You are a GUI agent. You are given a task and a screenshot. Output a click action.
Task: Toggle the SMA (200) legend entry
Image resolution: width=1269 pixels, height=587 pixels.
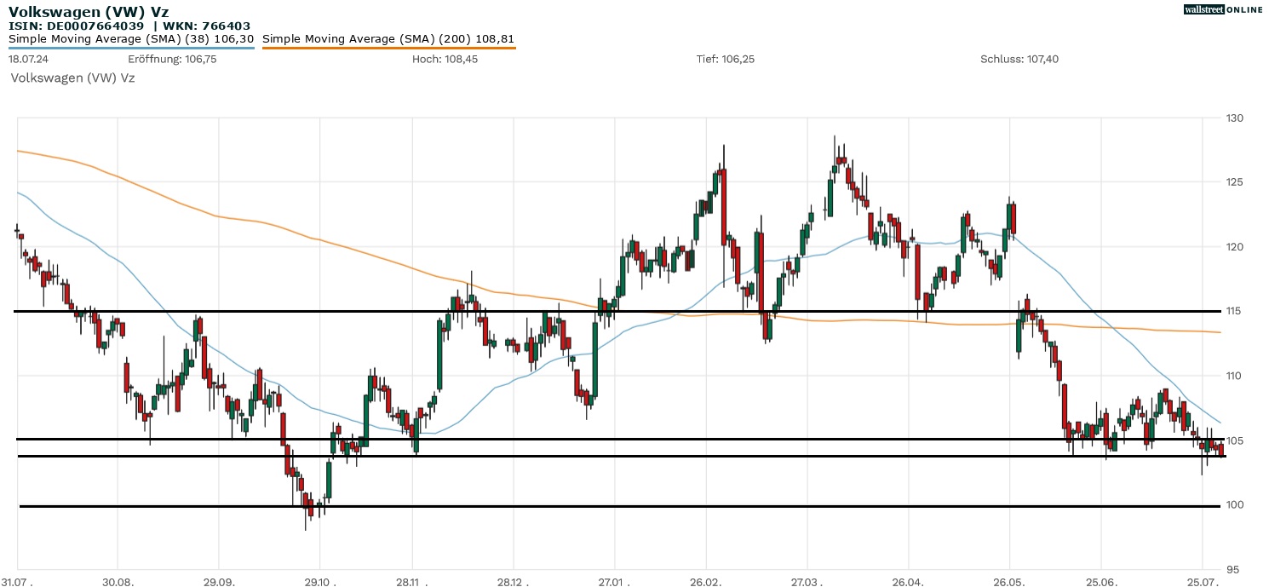(x=388, y=39)
